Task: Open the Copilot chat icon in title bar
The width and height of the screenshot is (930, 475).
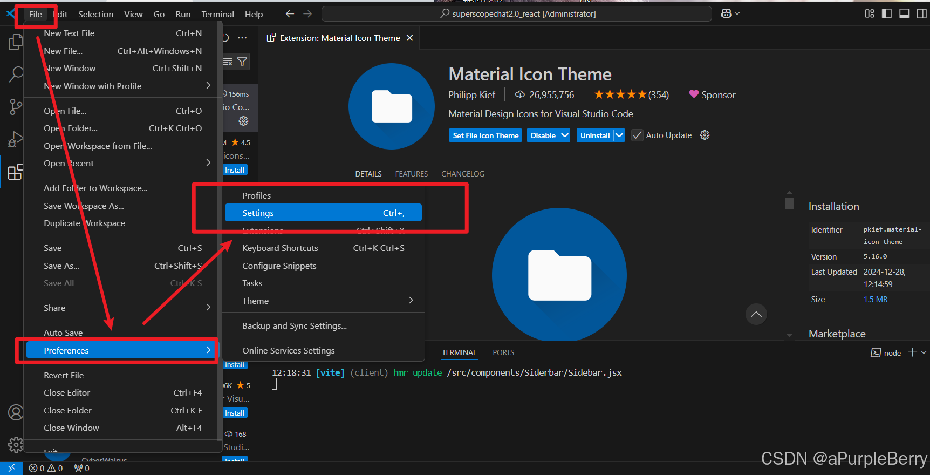Action: click(x=726, y=13)
